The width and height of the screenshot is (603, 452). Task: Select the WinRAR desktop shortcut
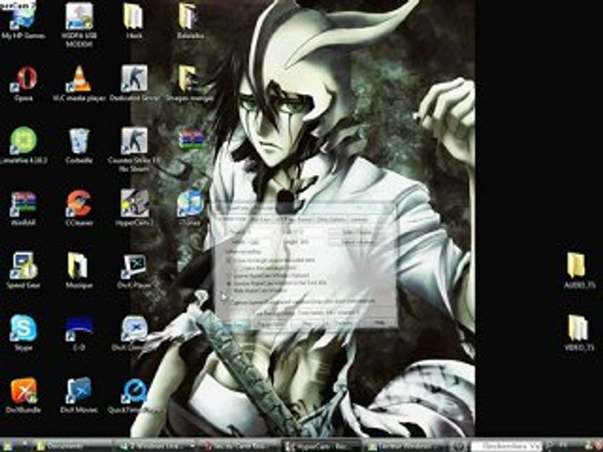pos(23,208)
